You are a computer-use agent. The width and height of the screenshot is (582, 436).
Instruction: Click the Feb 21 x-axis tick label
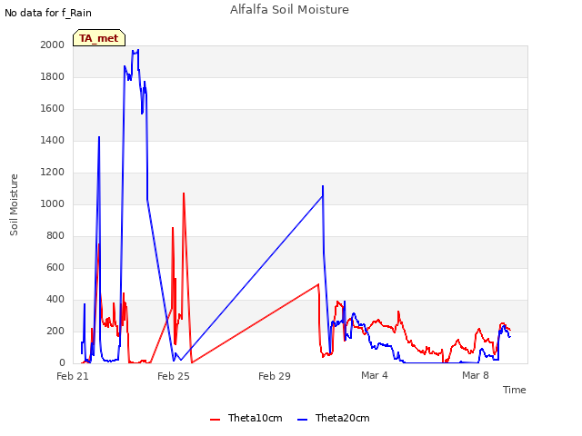click(73, 376)
